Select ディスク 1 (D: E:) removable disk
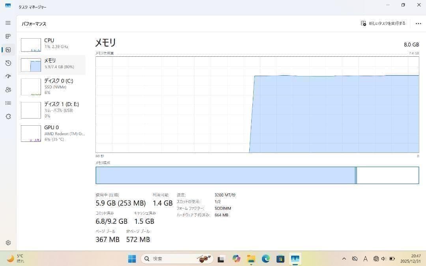The height and width of the screenshot is (266, 426). (x=52, y=110)
